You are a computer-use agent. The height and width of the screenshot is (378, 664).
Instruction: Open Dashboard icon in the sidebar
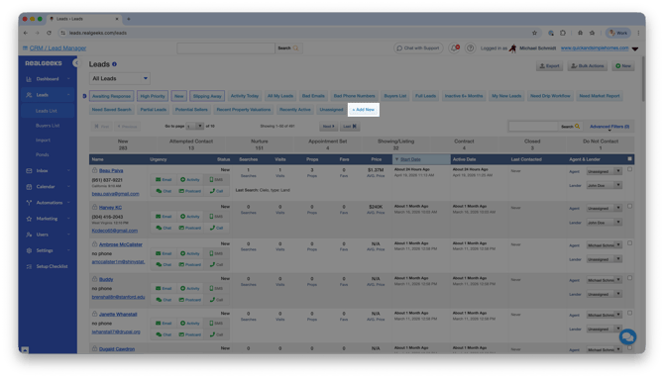coord(29,79)
